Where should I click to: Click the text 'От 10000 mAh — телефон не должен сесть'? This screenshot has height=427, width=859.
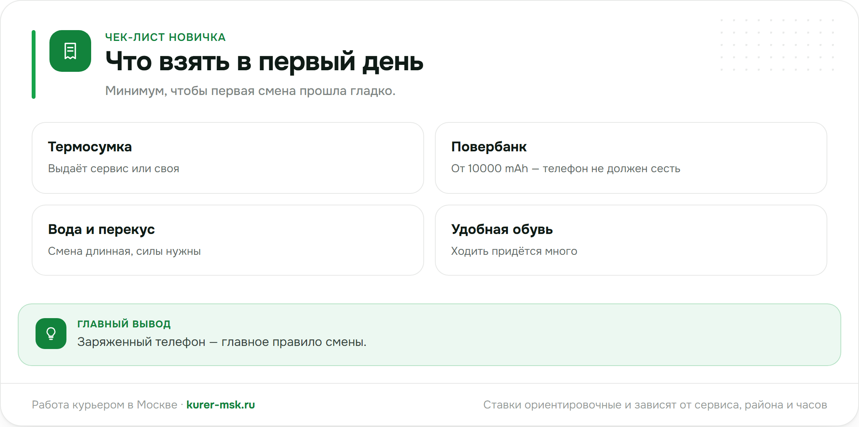(565, 169)
